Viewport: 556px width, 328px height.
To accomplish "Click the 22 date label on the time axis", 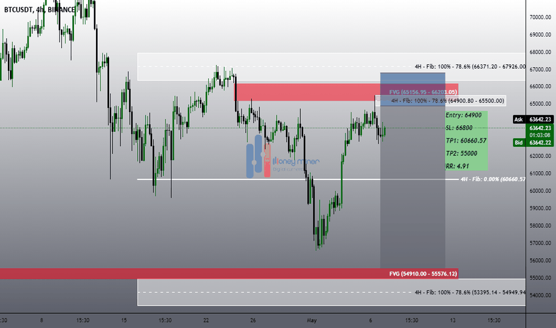I will [206, 320].
